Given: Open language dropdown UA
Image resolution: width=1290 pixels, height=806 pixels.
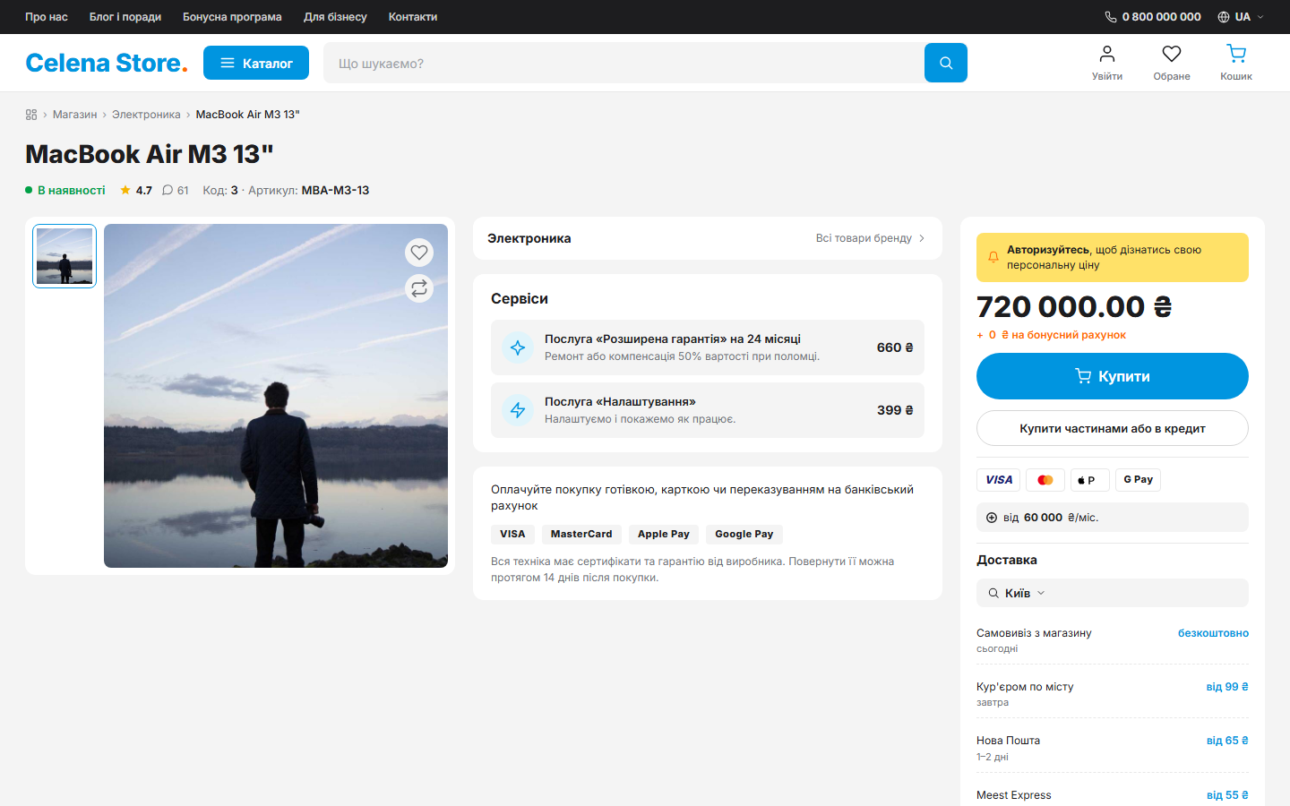Looking at the screenshot, I should [x=1242, y=17].
